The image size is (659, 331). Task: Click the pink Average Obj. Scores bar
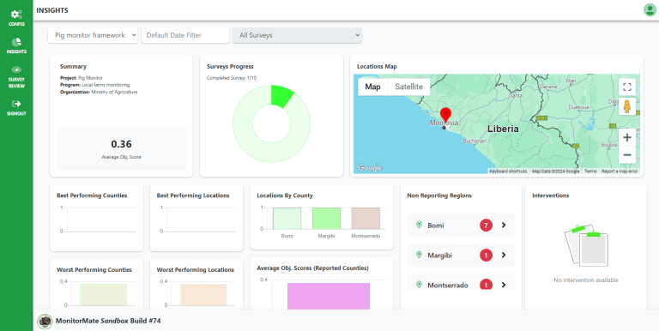pos(329,296)
